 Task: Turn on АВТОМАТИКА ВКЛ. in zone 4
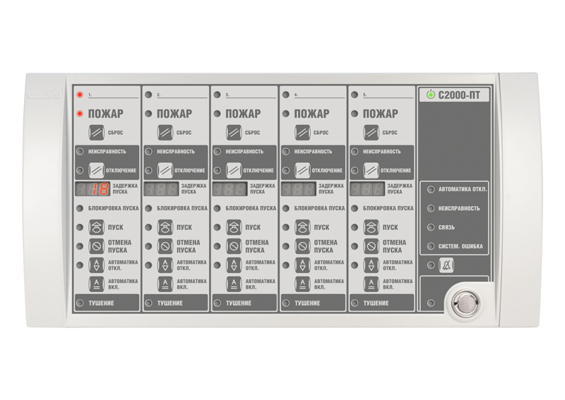tap(302, 284)
